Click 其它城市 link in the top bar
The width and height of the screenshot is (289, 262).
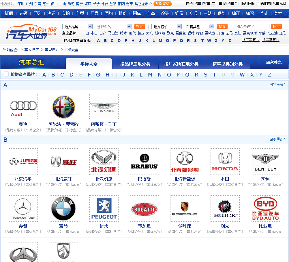[x=143, y=4]
